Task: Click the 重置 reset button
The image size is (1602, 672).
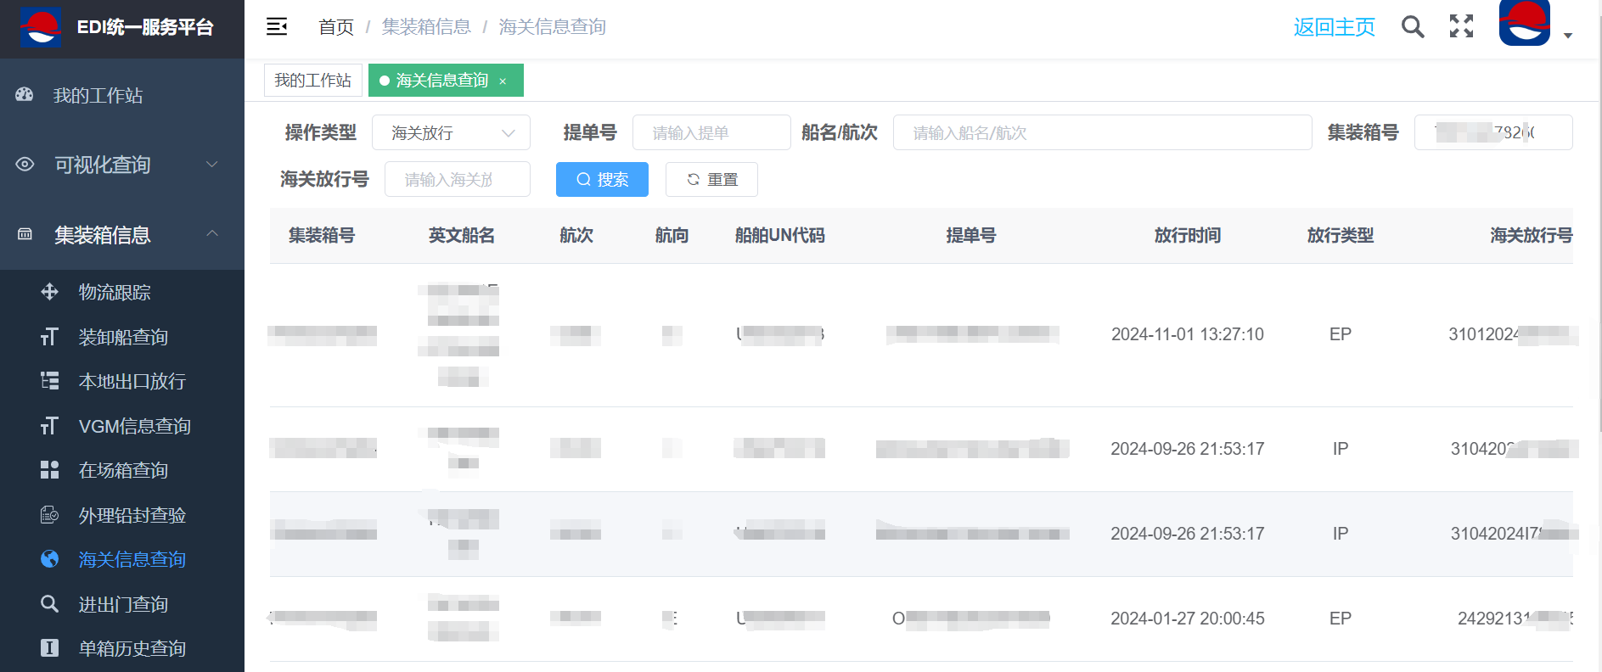Action: coord(711,180)
